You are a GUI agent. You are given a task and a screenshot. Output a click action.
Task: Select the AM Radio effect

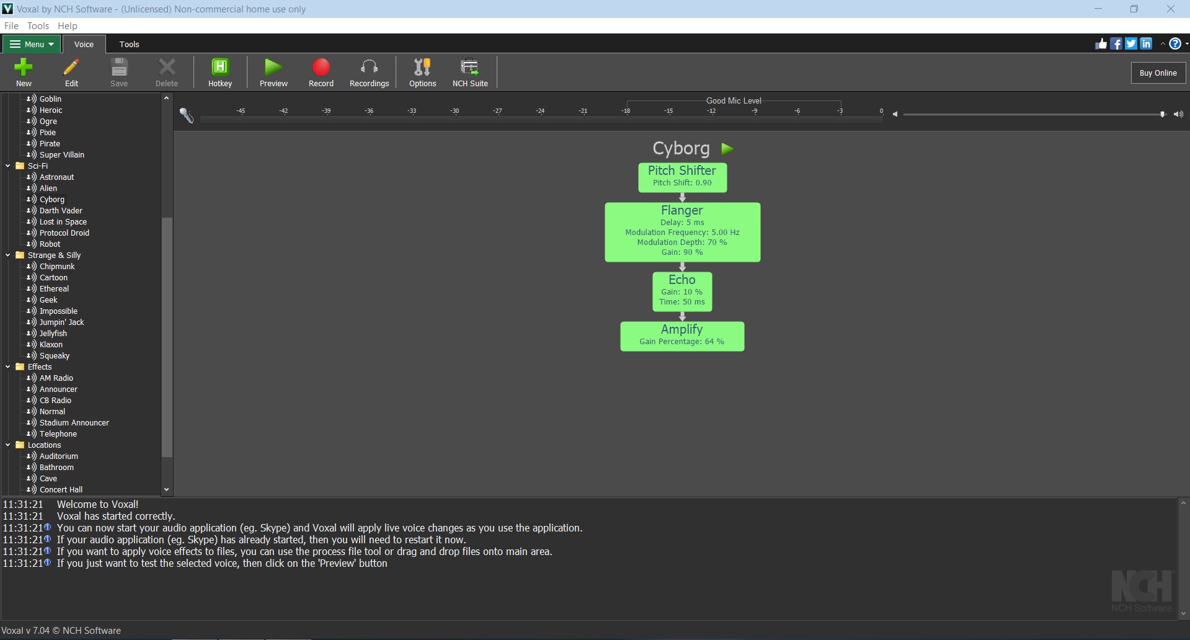[x=56, y=378]
